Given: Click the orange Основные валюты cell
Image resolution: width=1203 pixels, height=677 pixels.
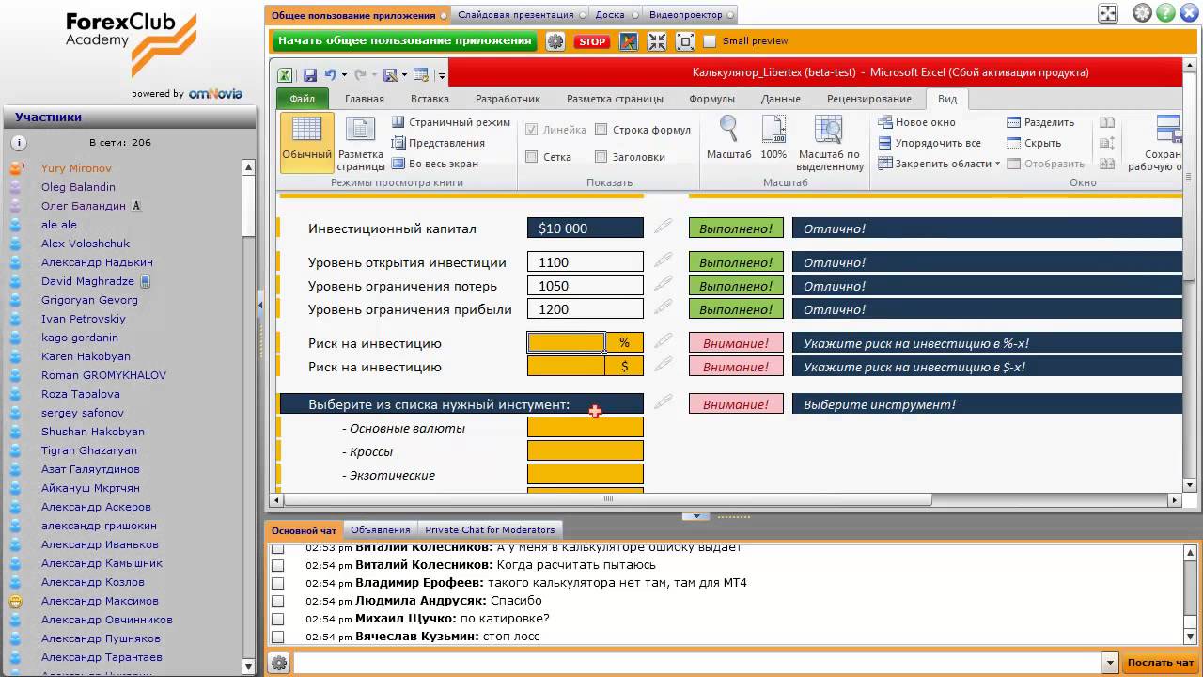Looking at the screenshot, I should pyautogui.click(x=586, y=428).
